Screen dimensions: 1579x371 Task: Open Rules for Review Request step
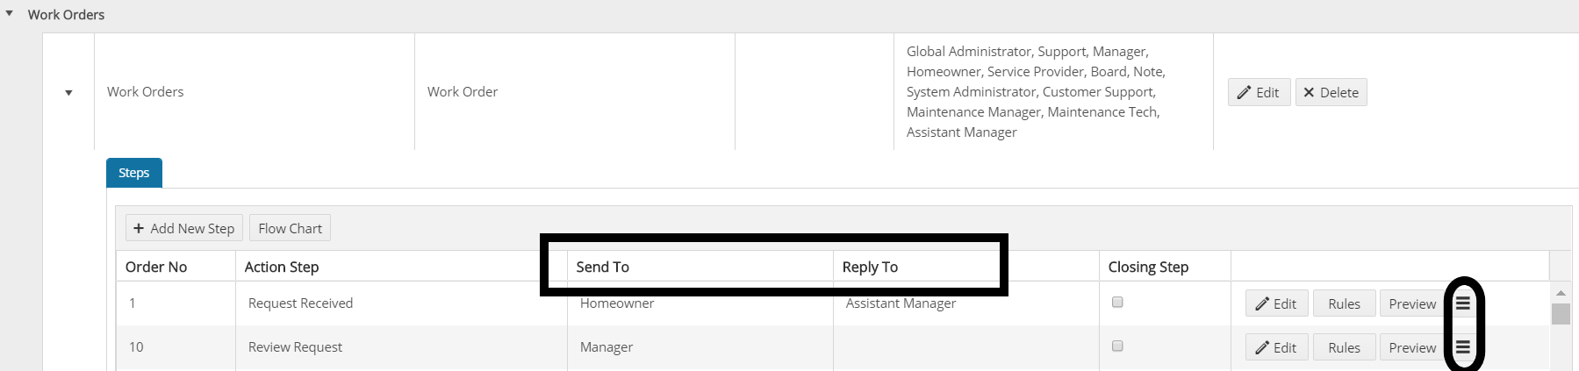point(1344,347)
